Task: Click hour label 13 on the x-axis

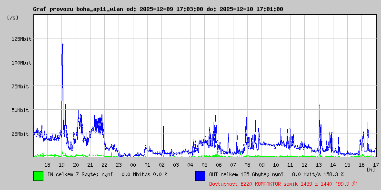Action: [x=319, y=165]
